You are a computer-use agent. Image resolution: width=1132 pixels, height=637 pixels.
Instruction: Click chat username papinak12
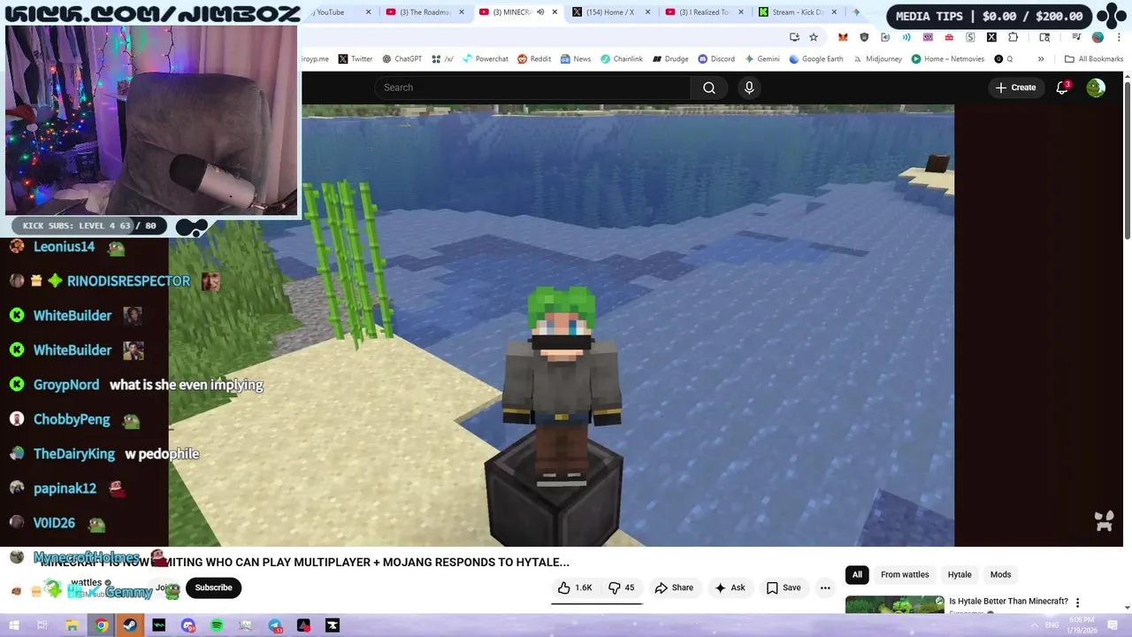65,488
